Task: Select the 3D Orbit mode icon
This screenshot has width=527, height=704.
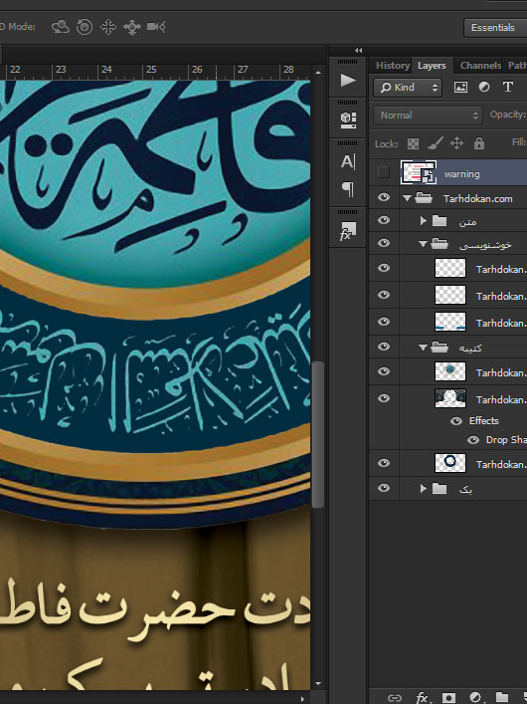Action: pyautogui.click(x=60, y=27)
